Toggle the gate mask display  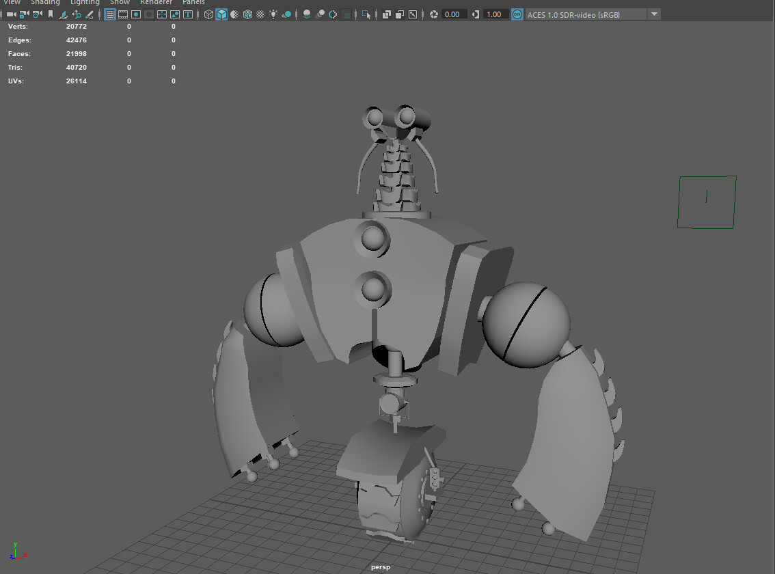(x=148, y=14)
